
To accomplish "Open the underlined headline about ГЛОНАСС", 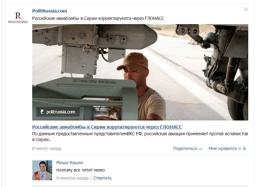I will [x=107, y=127].
